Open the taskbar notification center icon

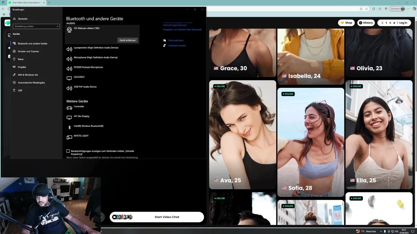click(x=413, y=231)
